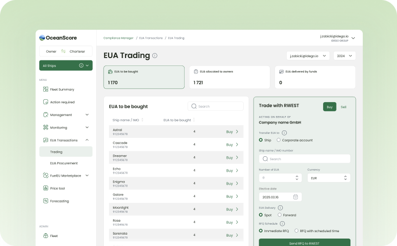Open the Currency EUR dropdown
Screen dimensions: 397x246
click(329, 177)
